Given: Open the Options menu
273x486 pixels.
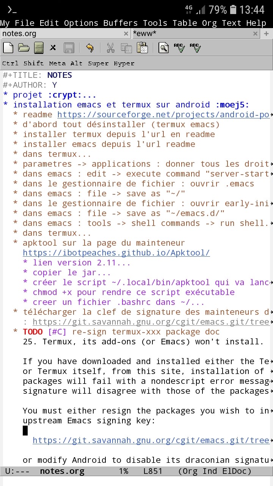Looking at the screenshot, I should 81,23.
